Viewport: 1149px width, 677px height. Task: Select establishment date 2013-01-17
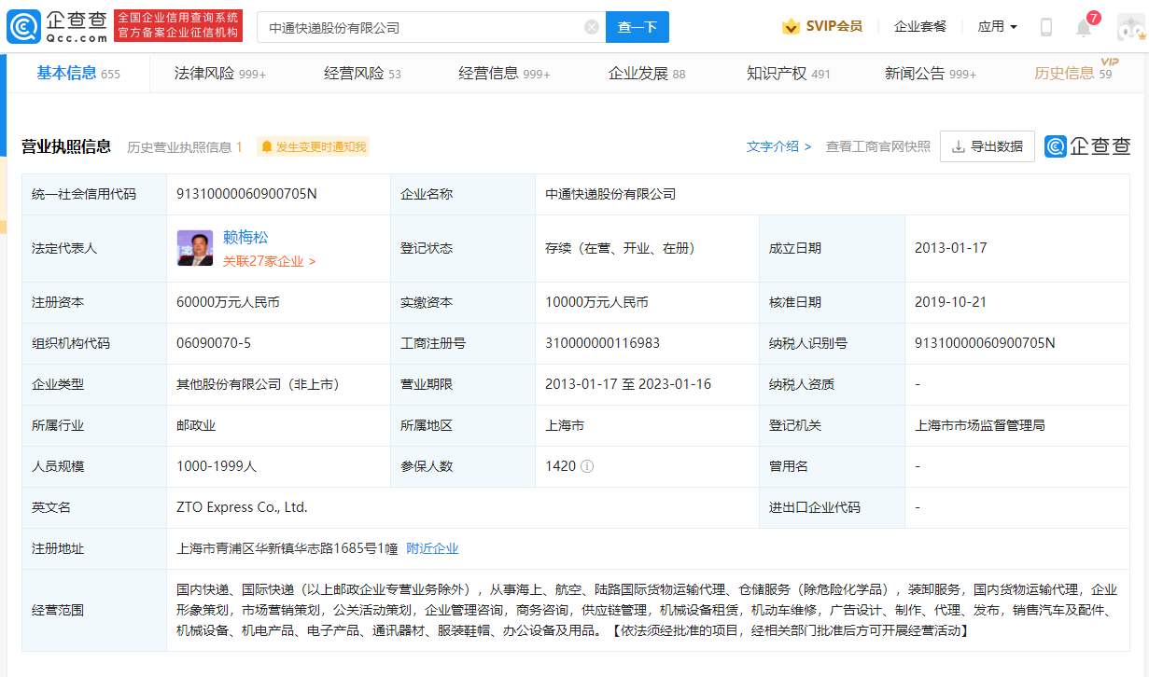[x=951, y=248]
